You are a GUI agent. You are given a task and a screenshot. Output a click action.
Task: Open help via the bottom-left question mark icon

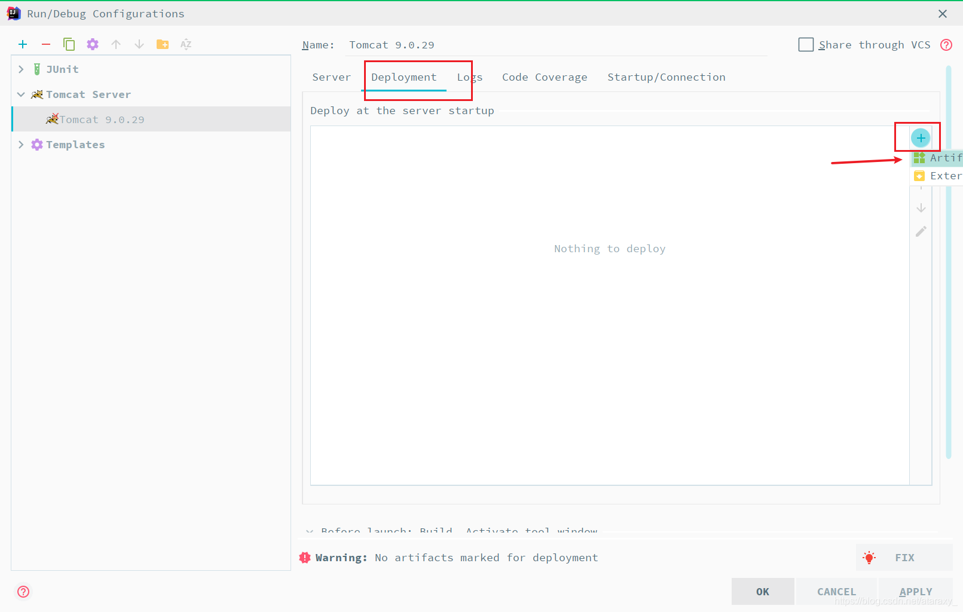pos(23,592)
